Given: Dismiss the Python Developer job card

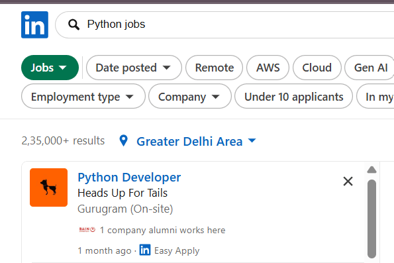Looking at the screenshot, I should click(x=348, y=182).
